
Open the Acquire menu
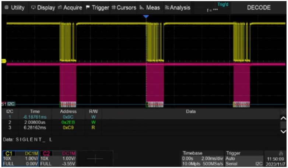click(70, 7)
